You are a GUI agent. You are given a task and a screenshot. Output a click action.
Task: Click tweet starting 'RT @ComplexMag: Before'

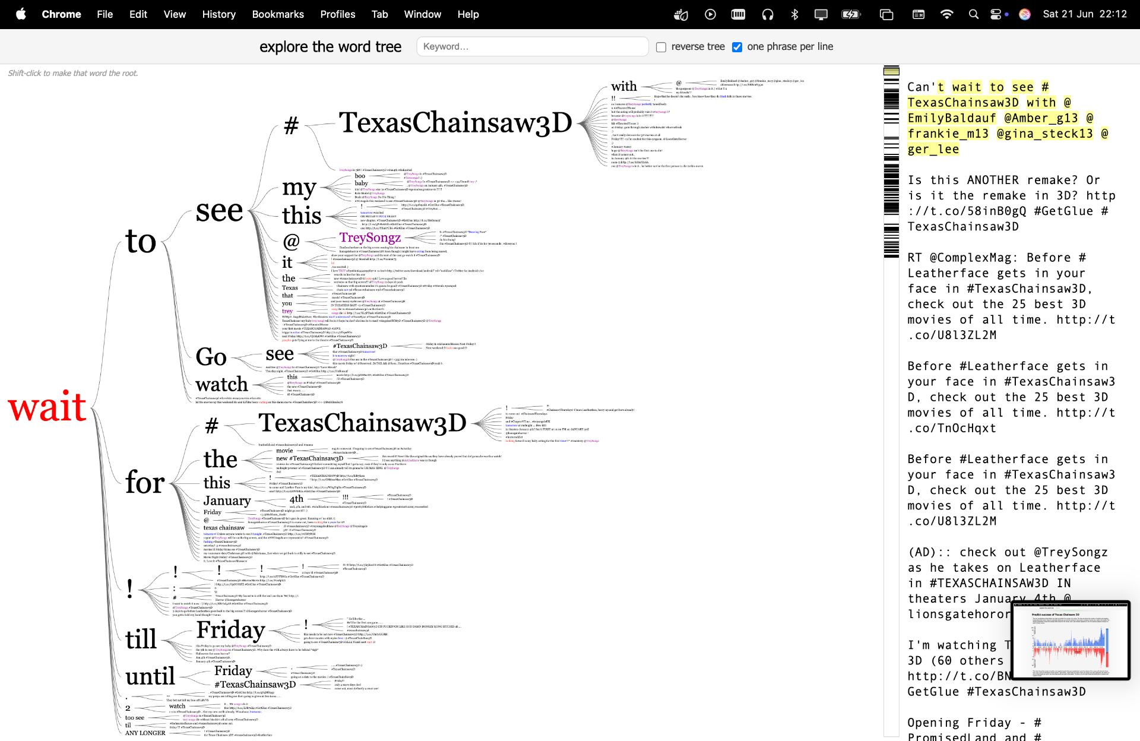click(1011, 296)
